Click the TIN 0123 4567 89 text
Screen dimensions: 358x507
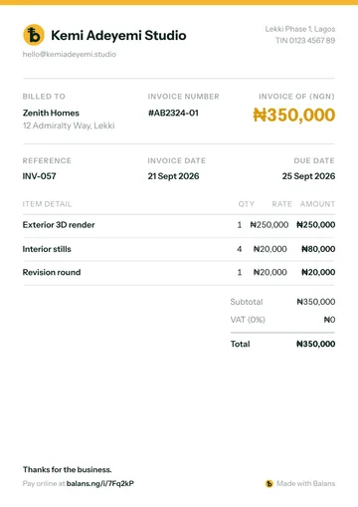(305, 41)
